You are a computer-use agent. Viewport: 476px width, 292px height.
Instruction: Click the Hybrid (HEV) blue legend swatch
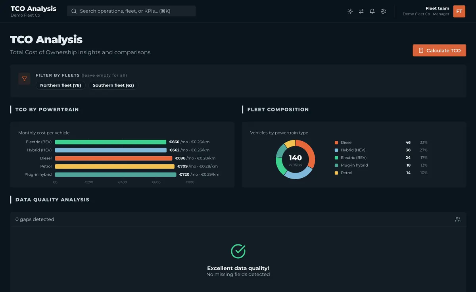coord(336,150)
